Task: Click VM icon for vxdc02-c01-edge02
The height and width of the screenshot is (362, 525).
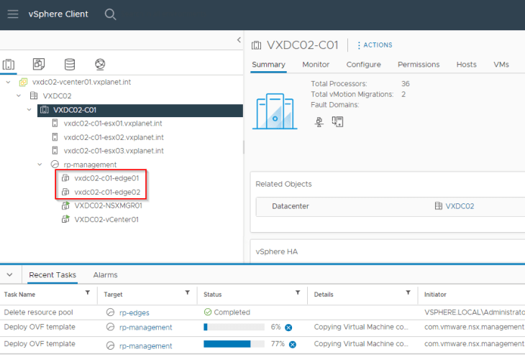Action: coord(65,192)
